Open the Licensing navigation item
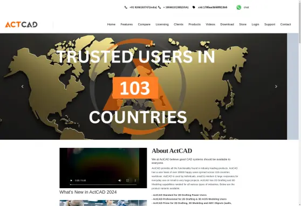 pyautogui.click(x=162, y=24)
